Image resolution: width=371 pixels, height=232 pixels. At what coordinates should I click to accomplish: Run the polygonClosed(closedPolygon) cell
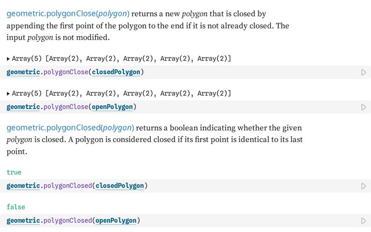point(363,186)
